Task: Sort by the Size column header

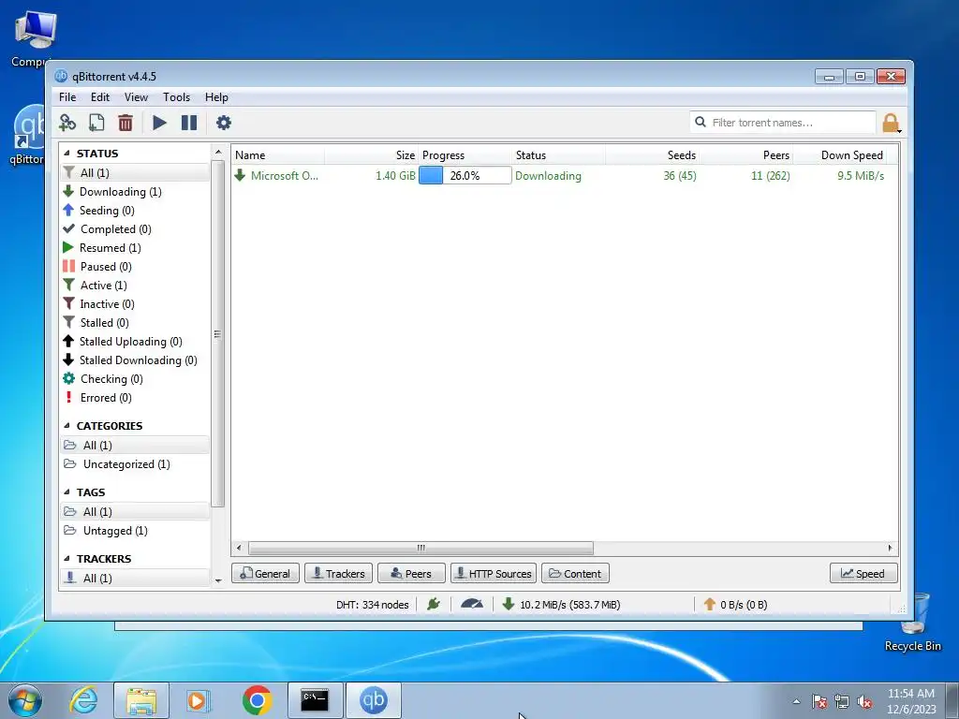Action: [371, 155]
